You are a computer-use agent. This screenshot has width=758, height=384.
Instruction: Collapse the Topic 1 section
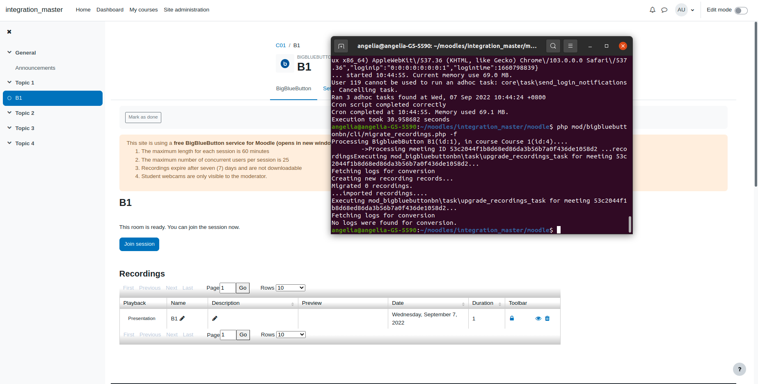pos(9,82)
